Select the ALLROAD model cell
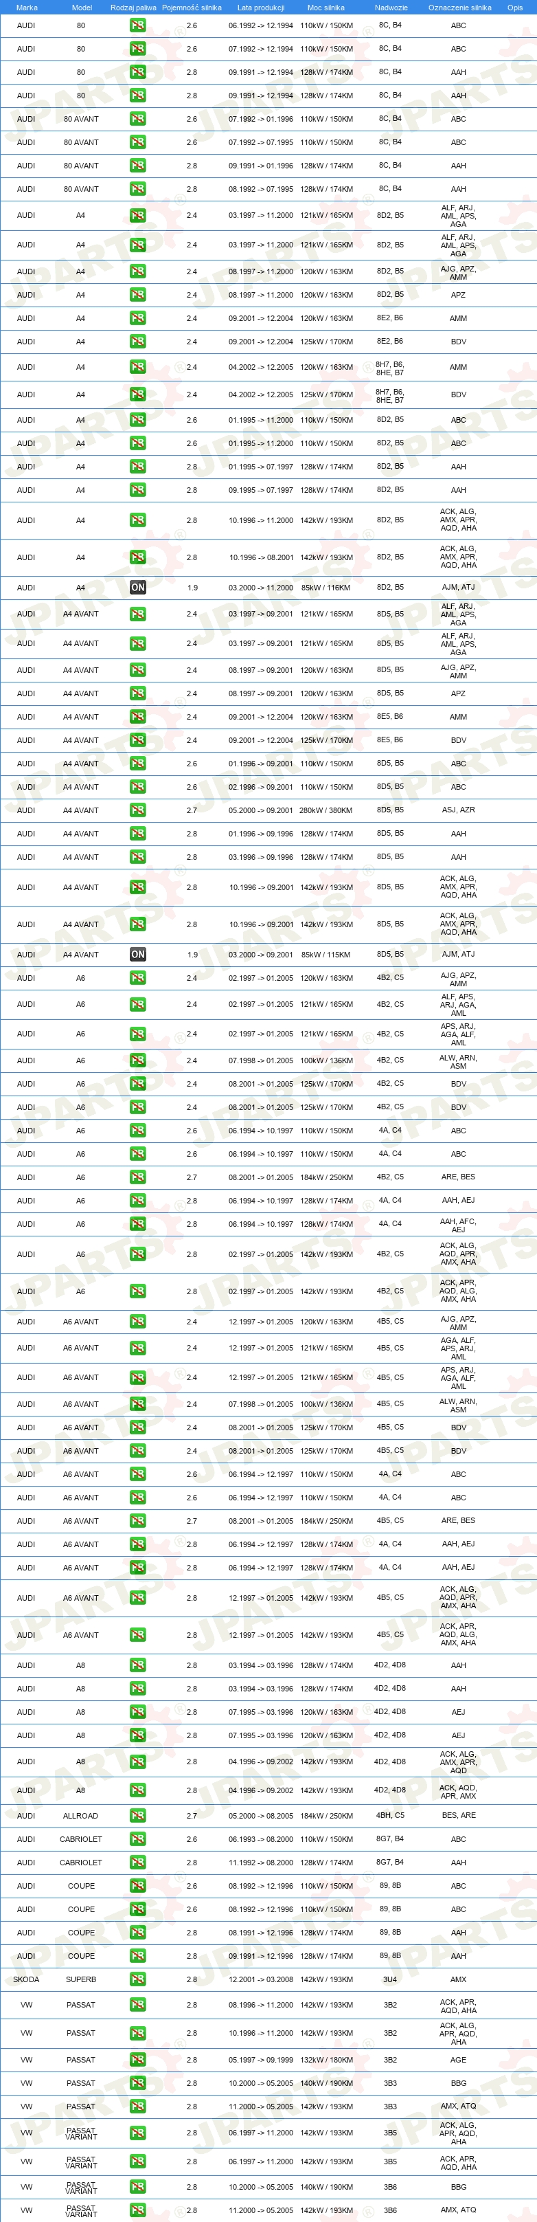 [x=80, y=1816]
